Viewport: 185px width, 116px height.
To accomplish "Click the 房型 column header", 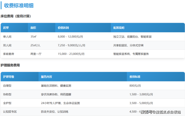I will click(x=6, y=28).
